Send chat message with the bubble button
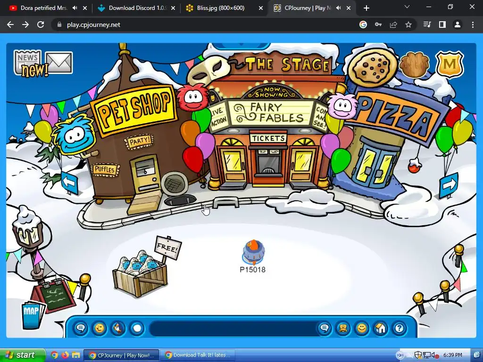Viewport: 483px width, 362px height. [325, 328]
